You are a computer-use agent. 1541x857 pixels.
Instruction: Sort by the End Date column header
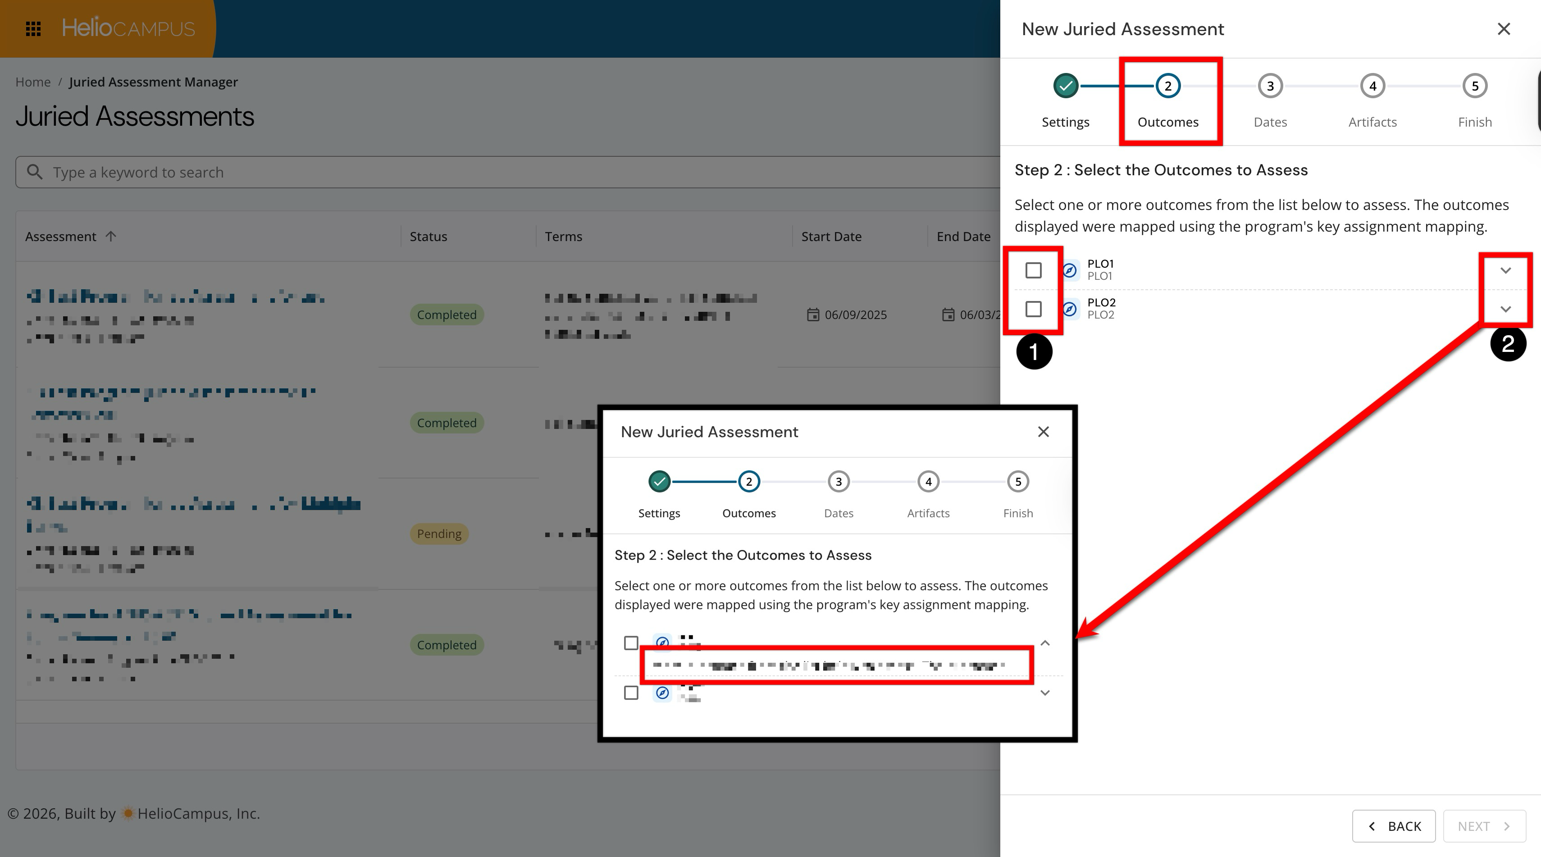click(964, 236)
